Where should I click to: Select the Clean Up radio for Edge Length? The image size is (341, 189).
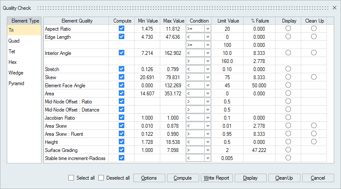(x=314, y=37)
